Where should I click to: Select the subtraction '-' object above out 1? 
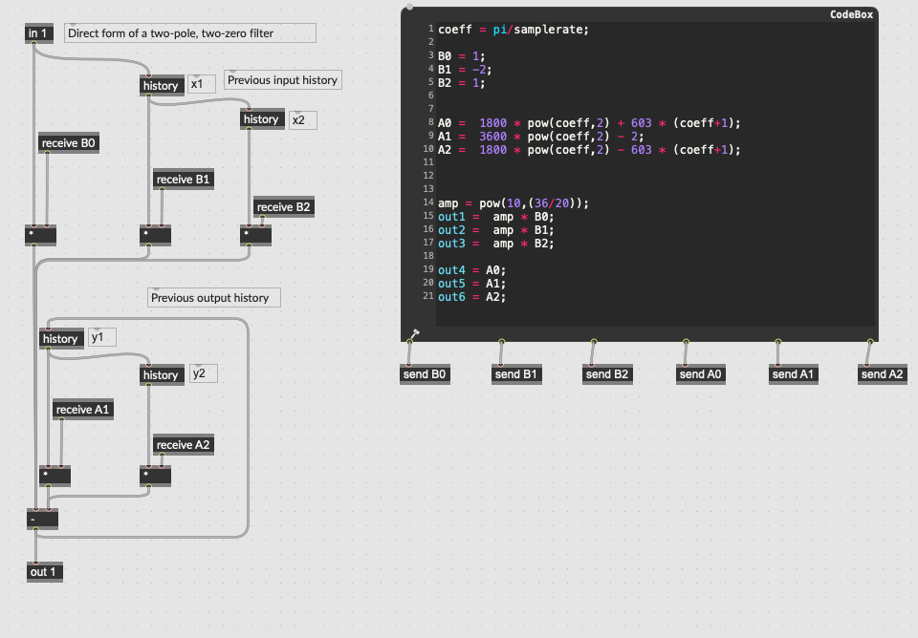tap(42, 519)
